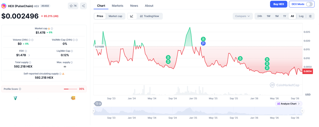This screenshot has height=127, width=319.
Task: Set chart range to 1M
Action: [277, 16]
